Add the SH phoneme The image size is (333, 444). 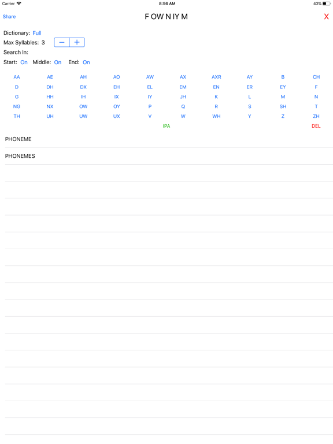pyautogui.click(x=283, y=106)
